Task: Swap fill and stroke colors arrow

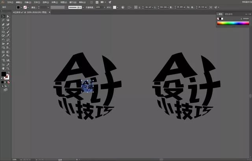Action: pos(9,72)
